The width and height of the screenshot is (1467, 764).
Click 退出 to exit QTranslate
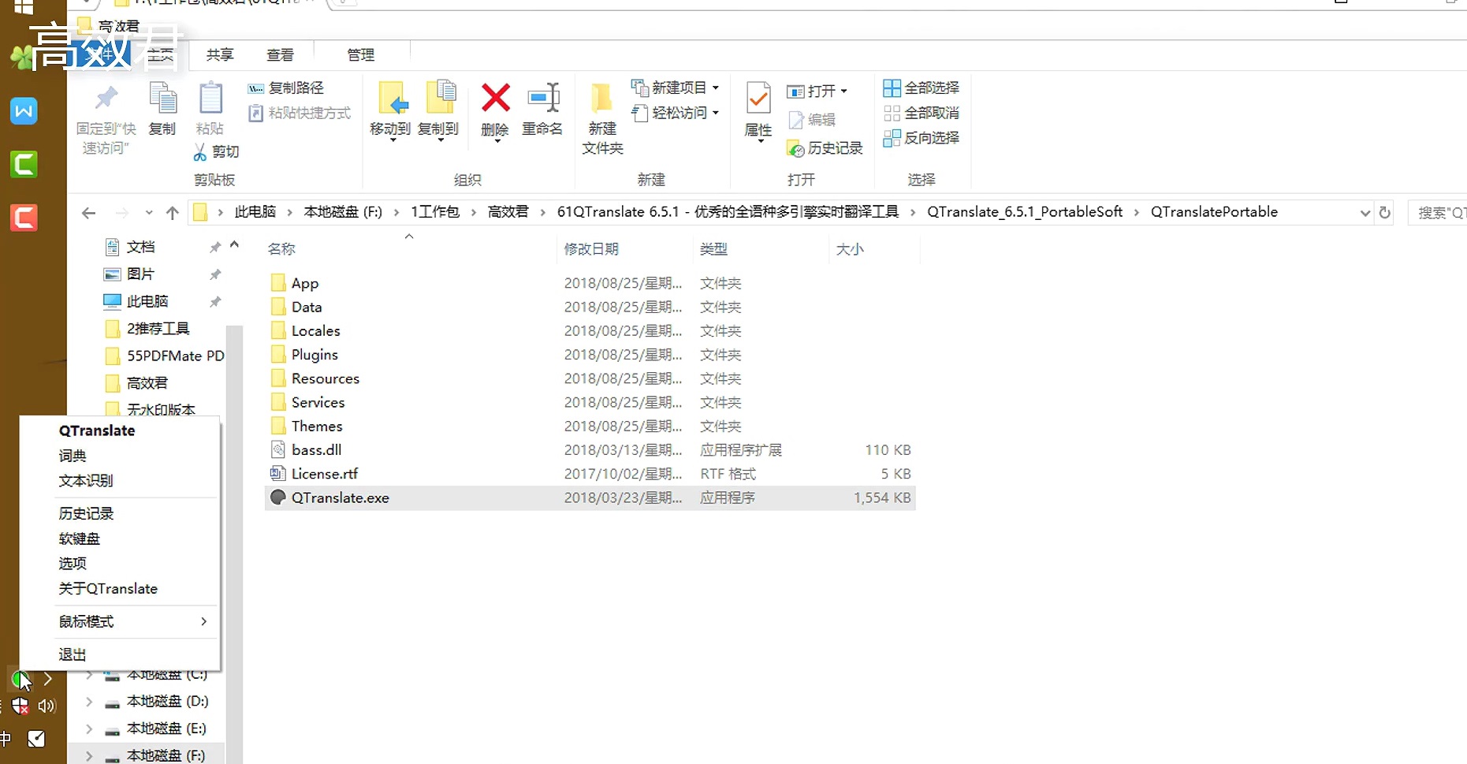[x=72, y=654]
